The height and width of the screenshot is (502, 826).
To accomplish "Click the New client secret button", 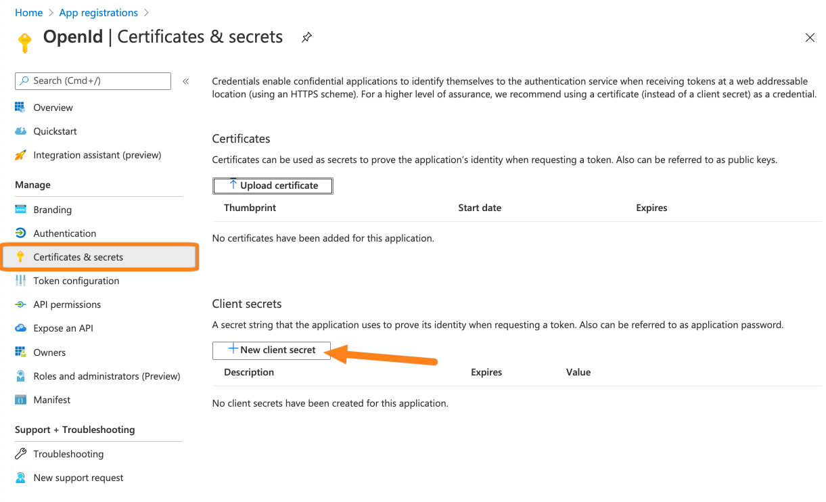I will 271,350.
